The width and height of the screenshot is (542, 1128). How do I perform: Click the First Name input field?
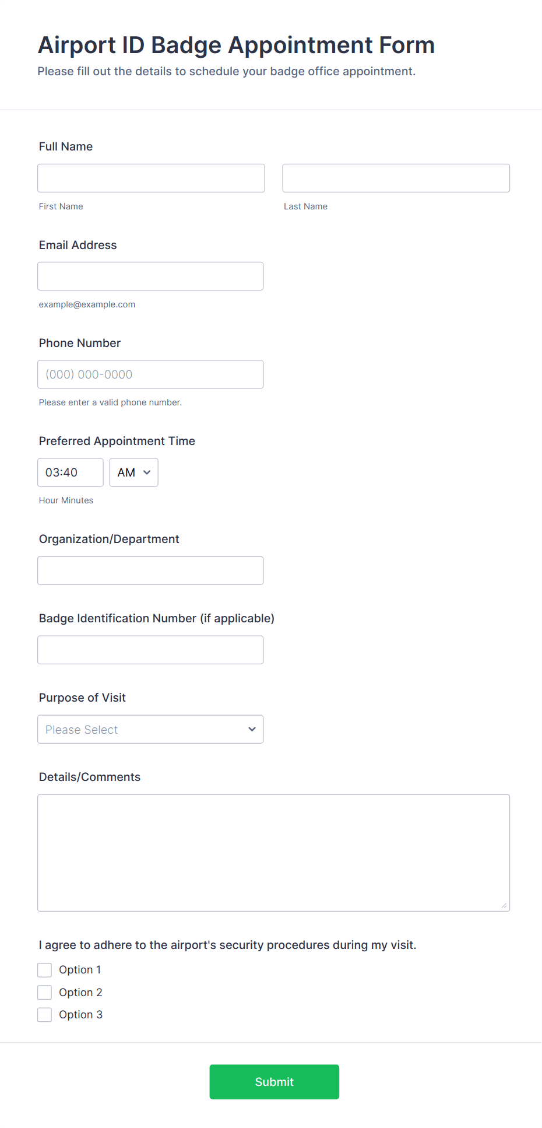click(x=151, y=178)
